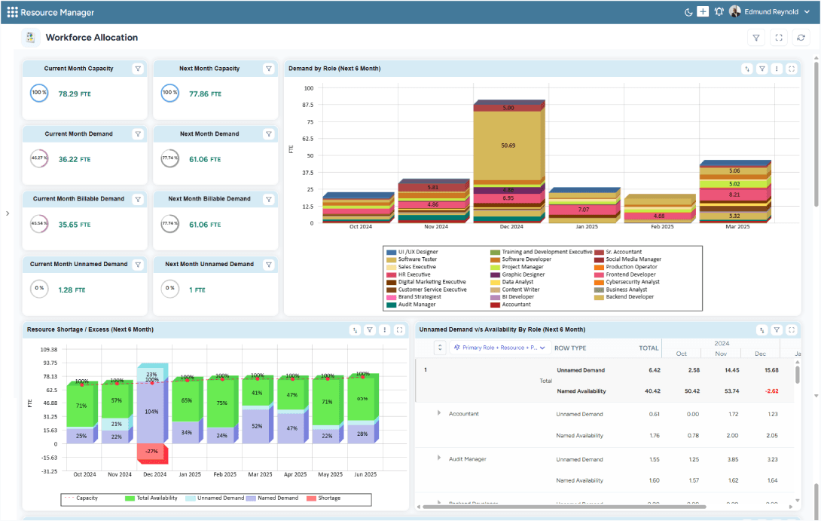Filter the Unnamed Demand v/s Availability table

777,329
